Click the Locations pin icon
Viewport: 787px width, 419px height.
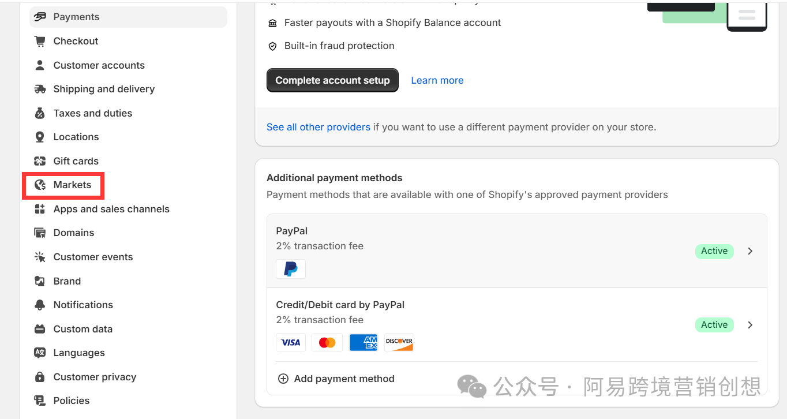(x=40, y=137)
